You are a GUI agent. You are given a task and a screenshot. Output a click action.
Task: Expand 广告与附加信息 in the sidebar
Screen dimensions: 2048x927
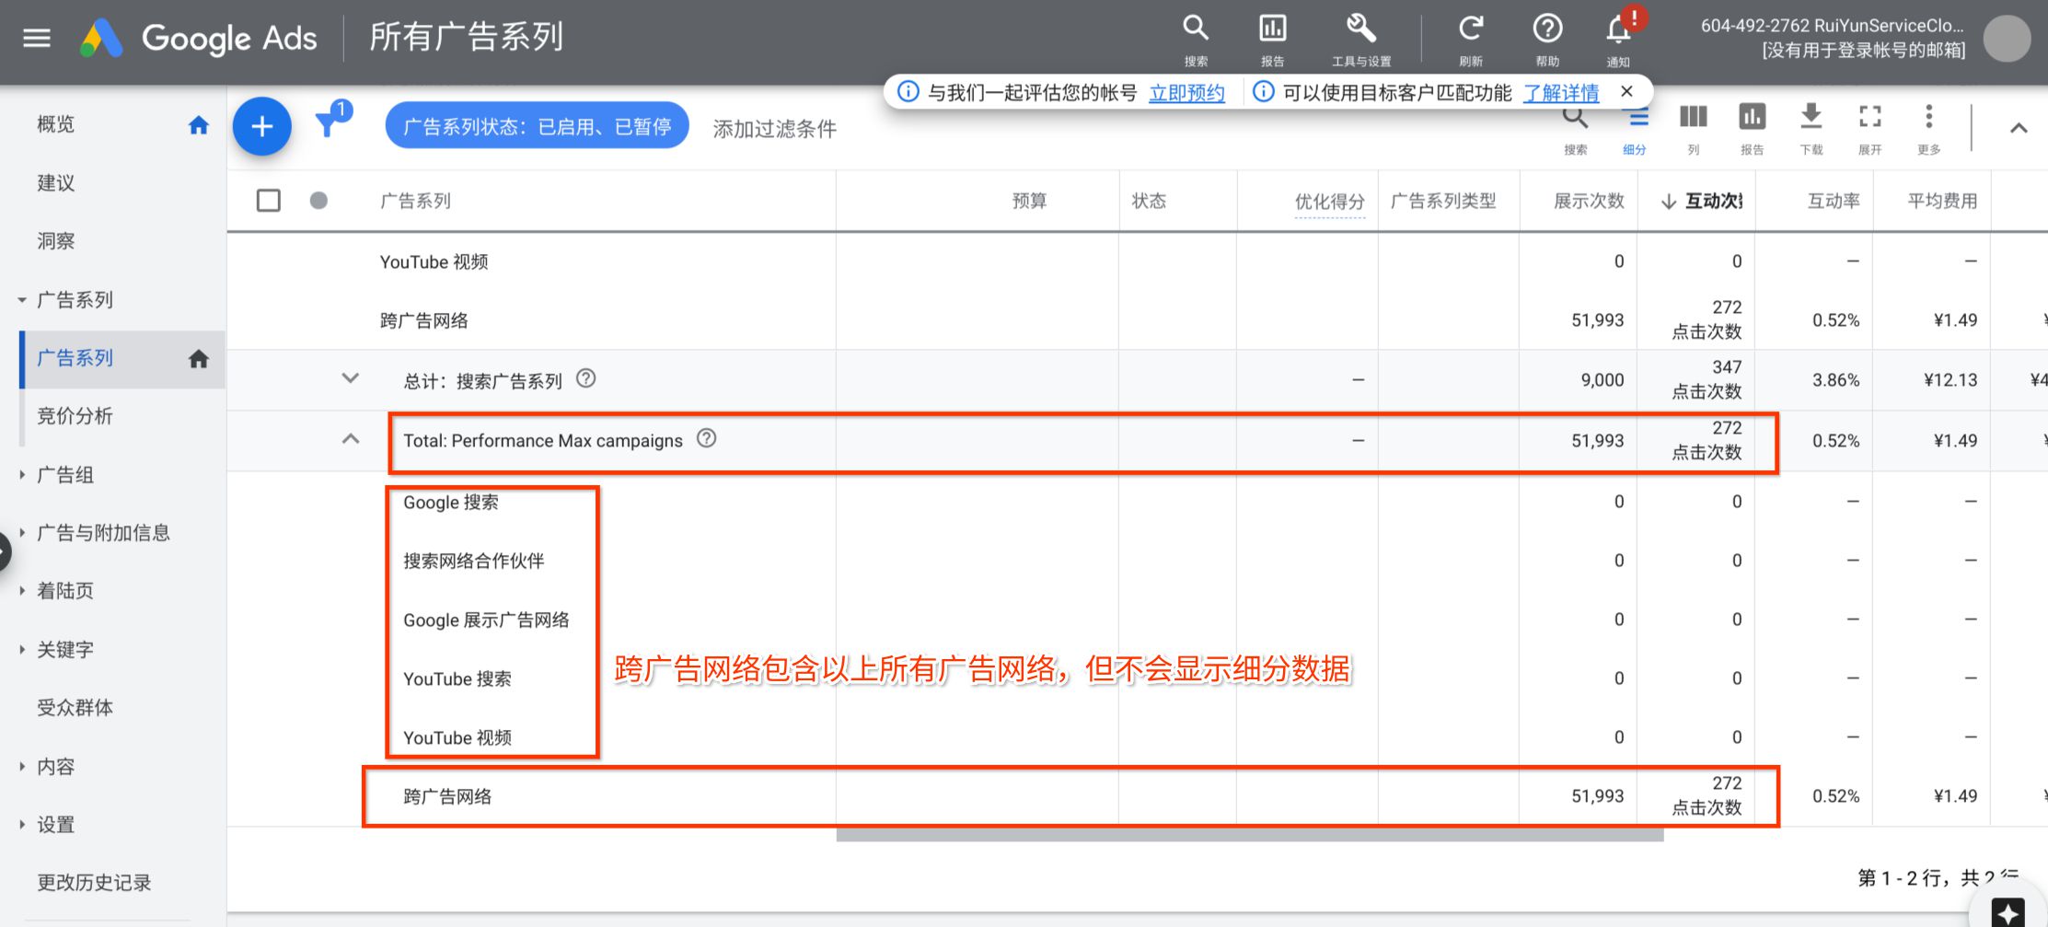[x=22, y=533]
